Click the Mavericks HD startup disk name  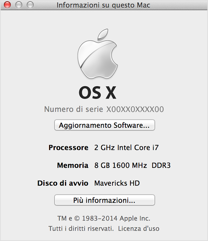click(117, 183)
